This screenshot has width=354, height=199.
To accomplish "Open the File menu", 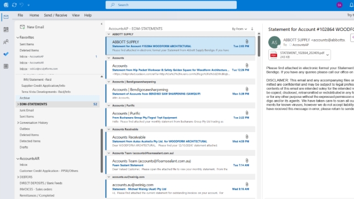I will [x=20, y=15].
